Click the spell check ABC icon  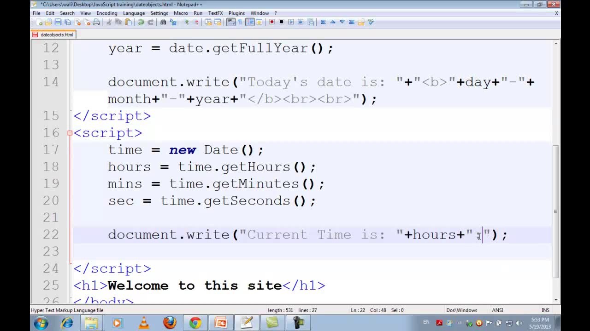coord(371,22)
